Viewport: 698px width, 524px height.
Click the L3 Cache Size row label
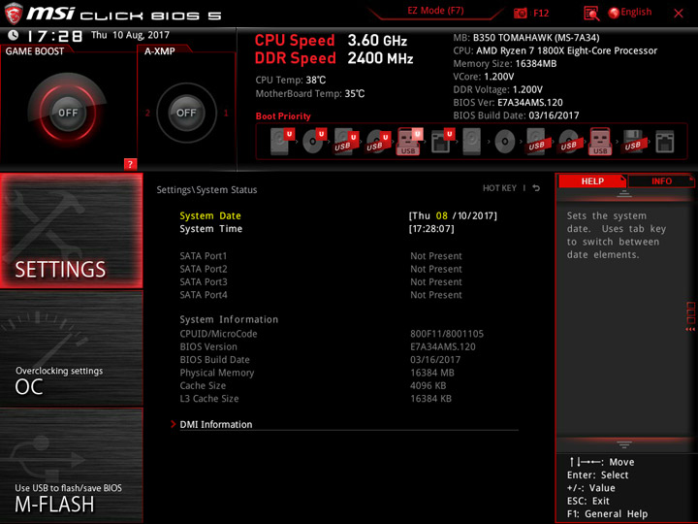tap(209, 399)
